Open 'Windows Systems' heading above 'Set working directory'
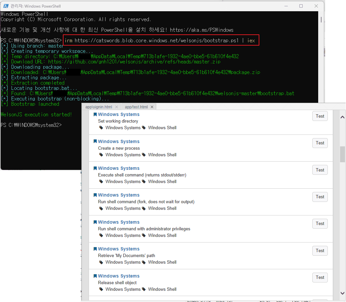Viewport: 346px width, 302px height. point(119,114)
